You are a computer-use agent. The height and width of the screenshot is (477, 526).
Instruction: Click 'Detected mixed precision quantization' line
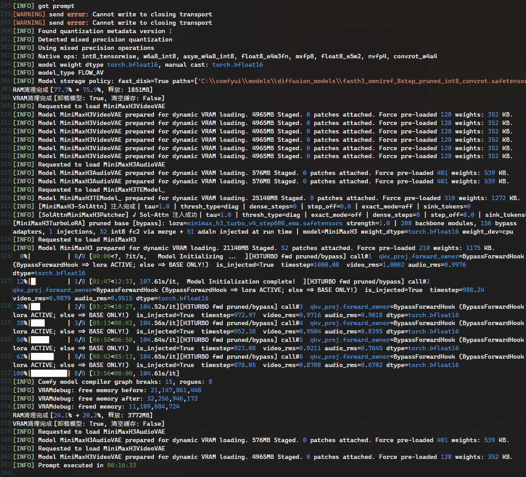click(x=92, y=40)
